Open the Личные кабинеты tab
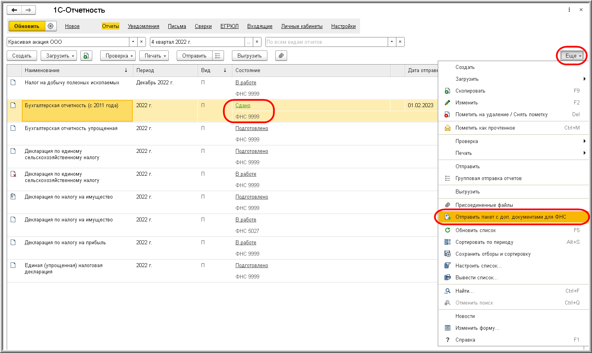This screenshot has height=353, width=592. [x=302, y=26]
